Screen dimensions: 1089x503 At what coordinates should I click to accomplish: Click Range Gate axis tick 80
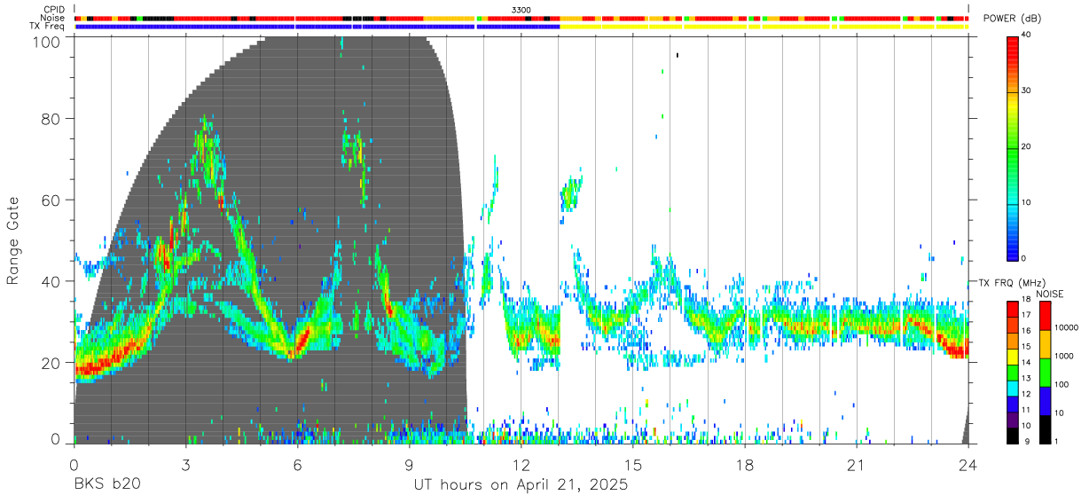(50, 119)
